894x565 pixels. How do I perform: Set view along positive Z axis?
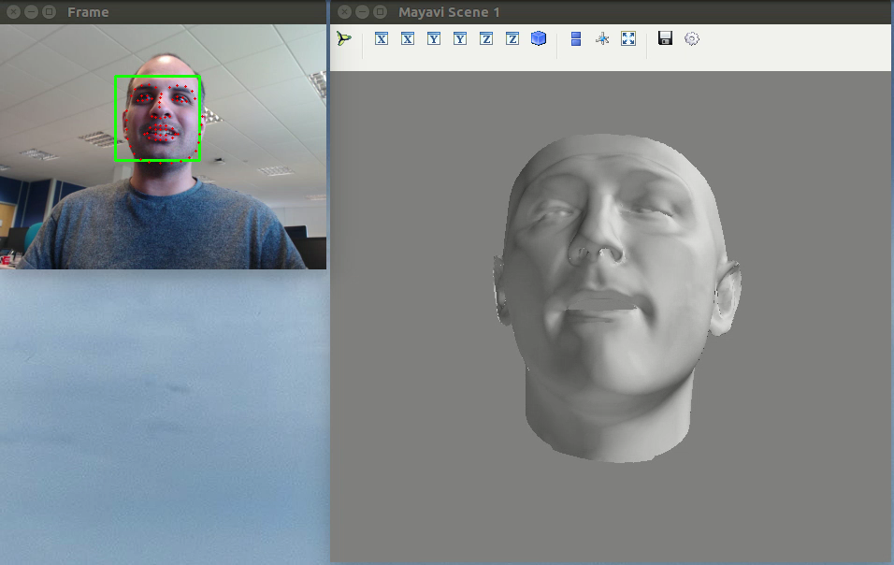(x=486, y=38)
